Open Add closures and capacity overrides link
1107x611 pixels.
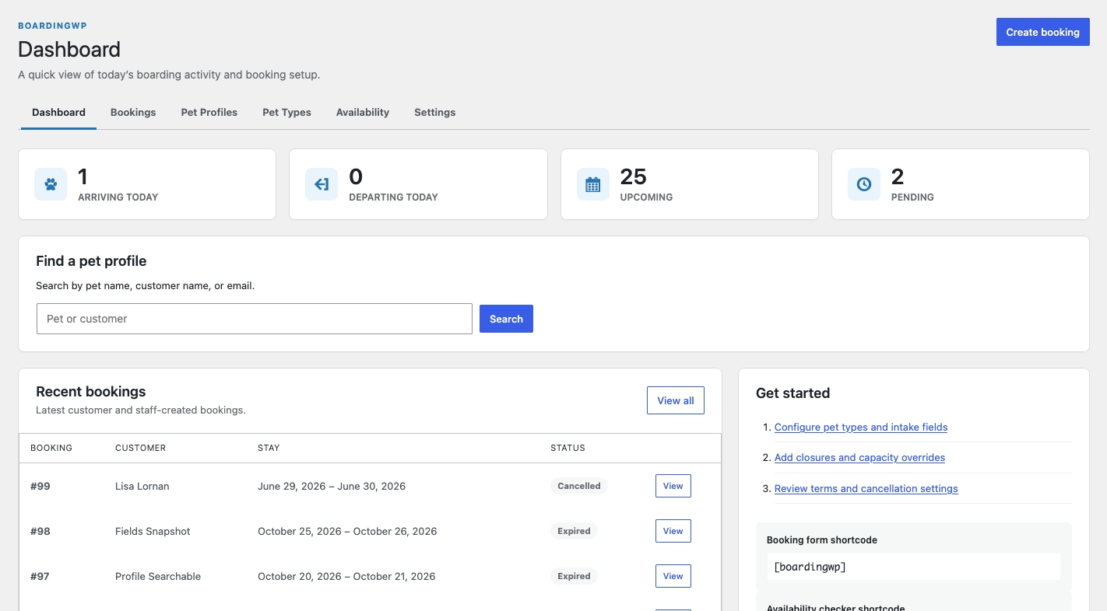859,457
